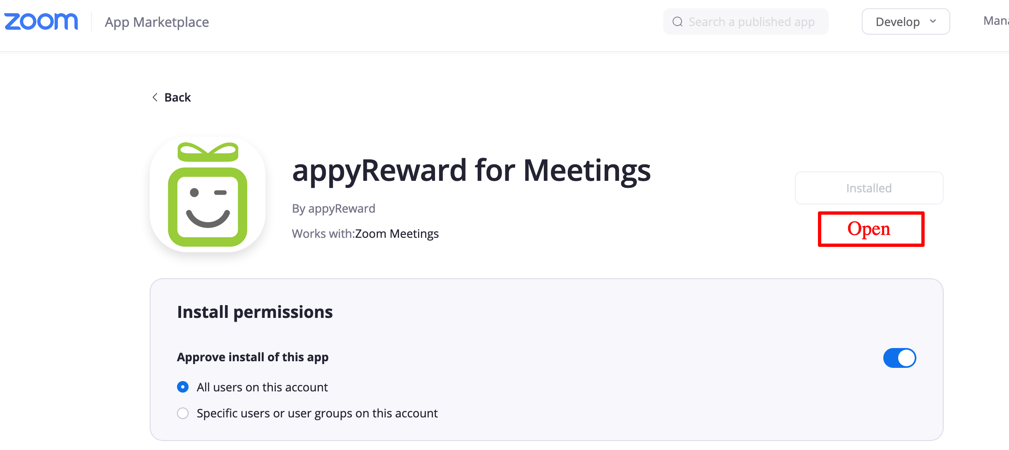Focus the Search a published app field
The width and height of the screenshot is (1009, 450).
click(751, 22)
